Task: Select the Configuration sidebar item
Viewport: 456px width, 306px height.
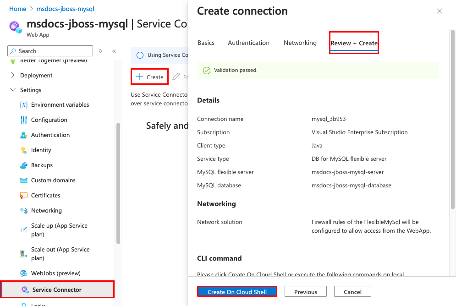Action: 49,120
